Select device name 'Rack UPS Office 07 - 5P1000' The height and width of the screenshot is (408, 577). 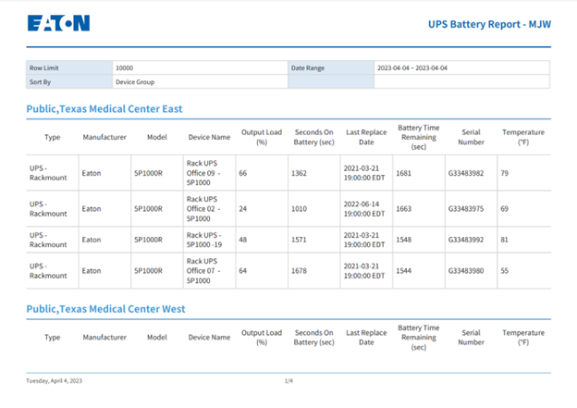pyautogui.click(x=203, y=271)
